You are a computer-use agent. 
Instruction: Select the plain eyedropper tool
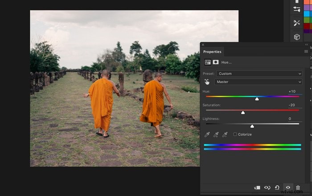click(207, 135)
